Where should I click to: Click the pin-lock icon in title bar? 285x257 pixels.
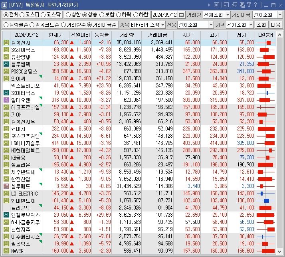242,5
